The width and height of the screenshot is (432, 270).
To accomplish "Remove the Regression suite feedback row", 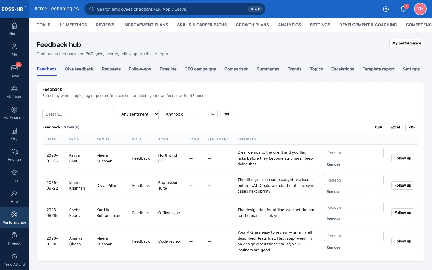I will (x=333, y=192).
